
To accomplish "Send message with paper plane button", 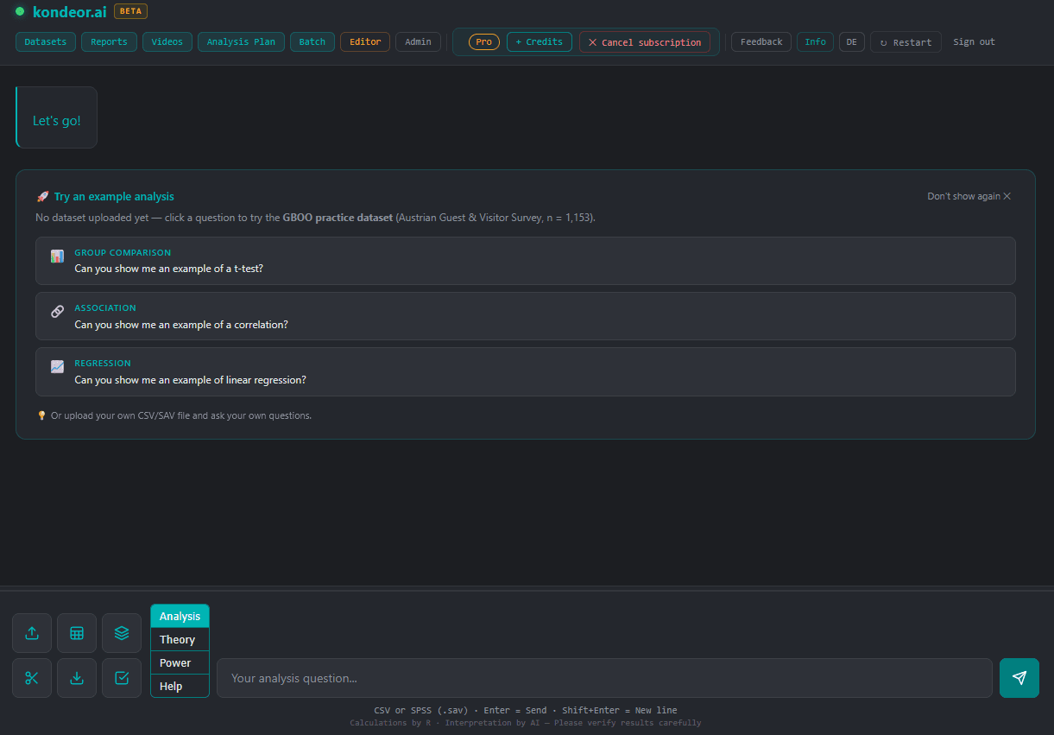I will point(1019,678).
